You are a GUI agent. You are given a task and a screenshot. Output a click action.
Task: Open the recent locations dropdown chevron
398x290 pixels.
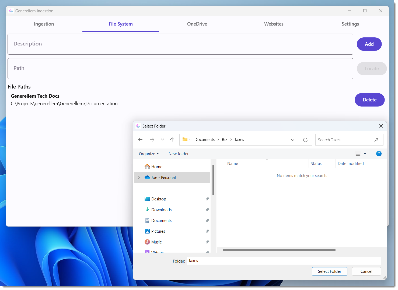coord(162,140)
